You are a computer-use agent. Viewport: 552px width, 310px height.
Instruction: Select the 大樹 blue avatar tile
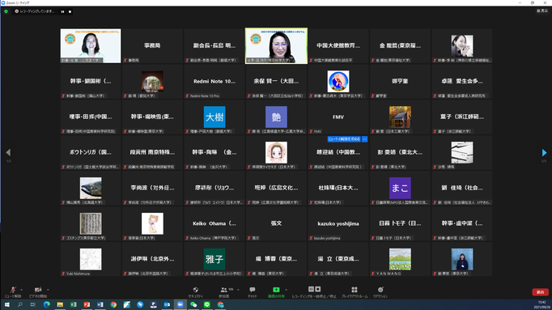coord(214,117)
